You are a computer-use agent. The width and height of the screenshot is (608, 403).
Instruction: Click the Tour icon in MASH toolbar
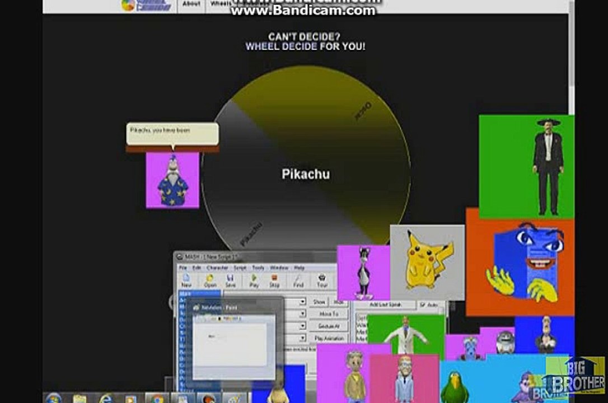[322, 280]
